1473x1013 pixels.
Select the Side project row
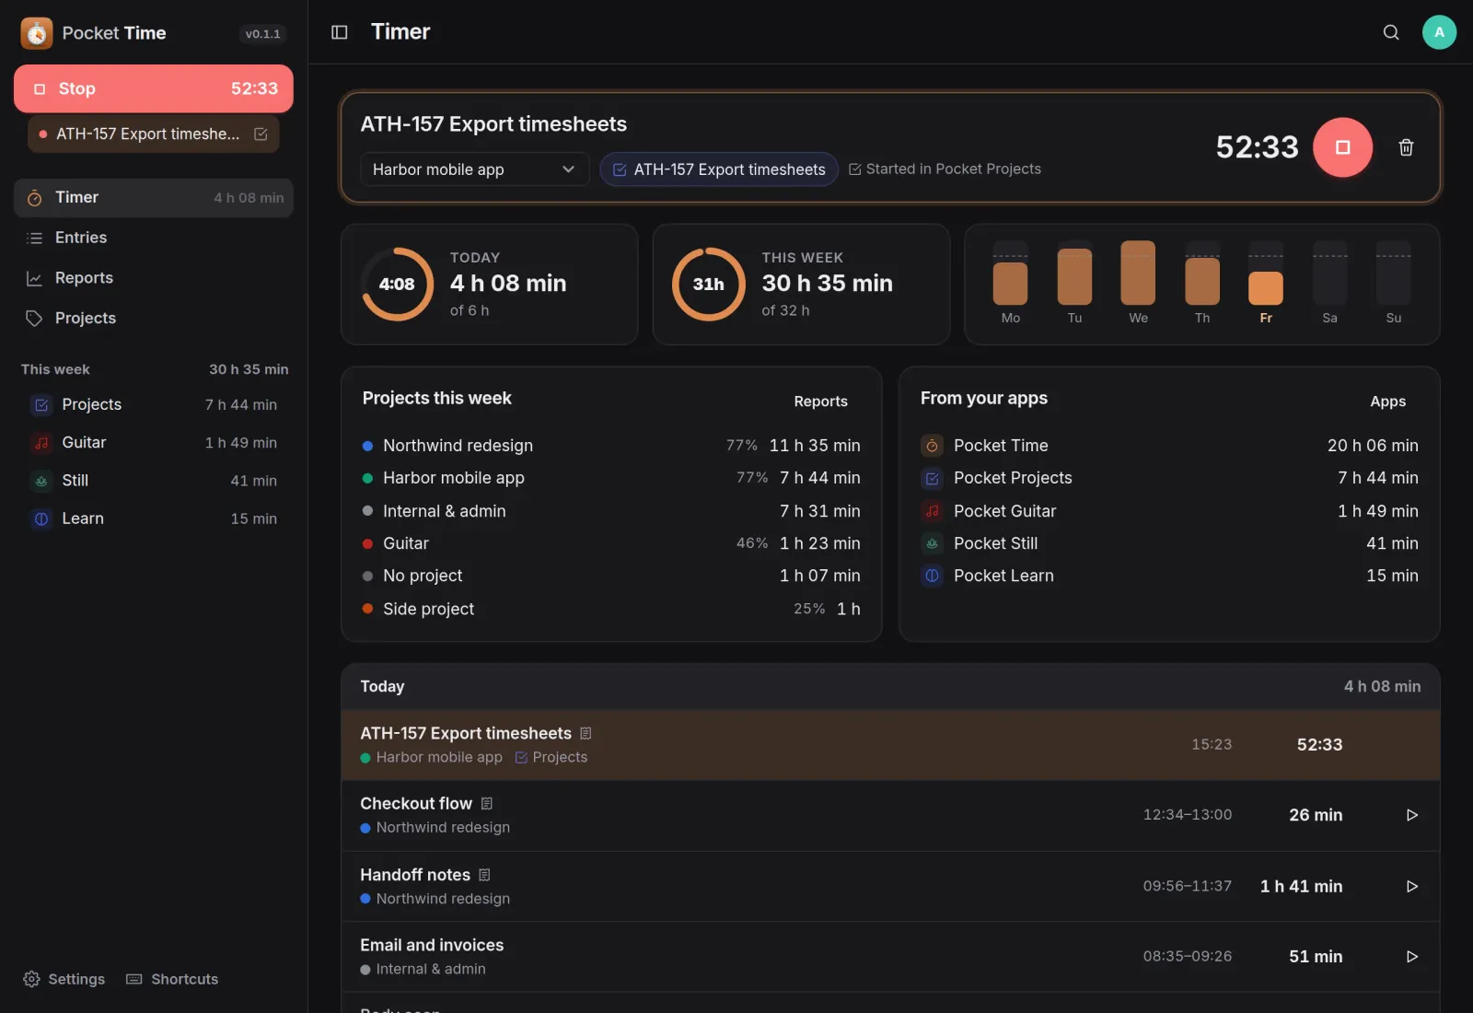point(611,609)
